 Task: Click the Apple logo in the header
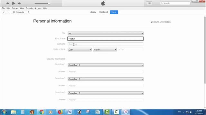(x=103, y=3)
